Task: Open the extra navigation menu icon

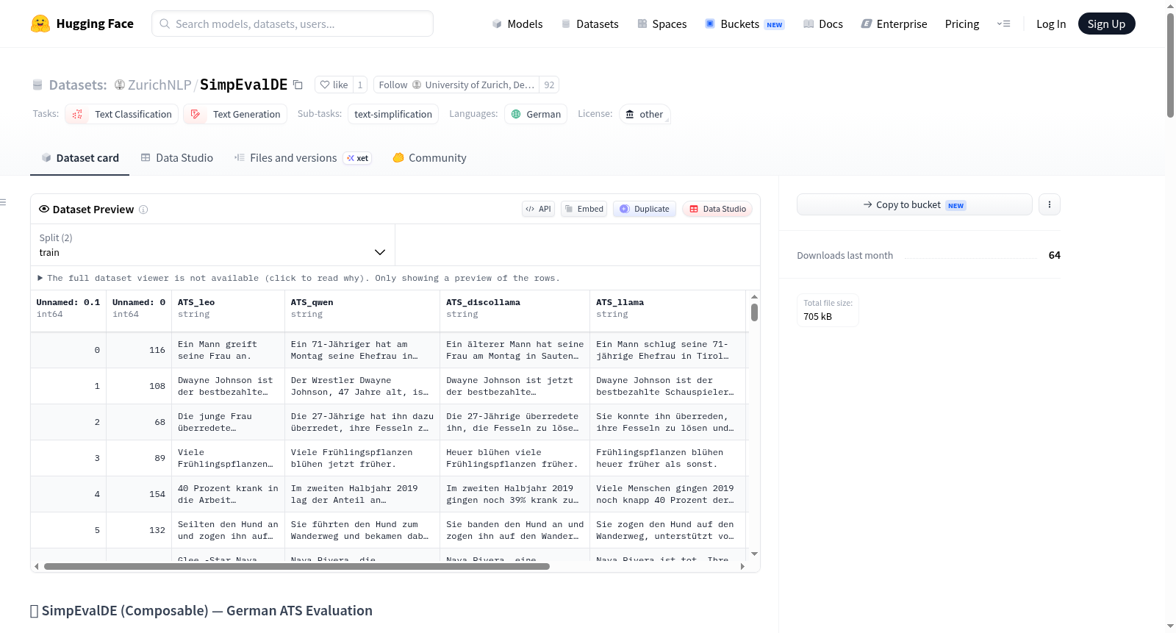Action: pyautogui.click(x=1003, y=24)
